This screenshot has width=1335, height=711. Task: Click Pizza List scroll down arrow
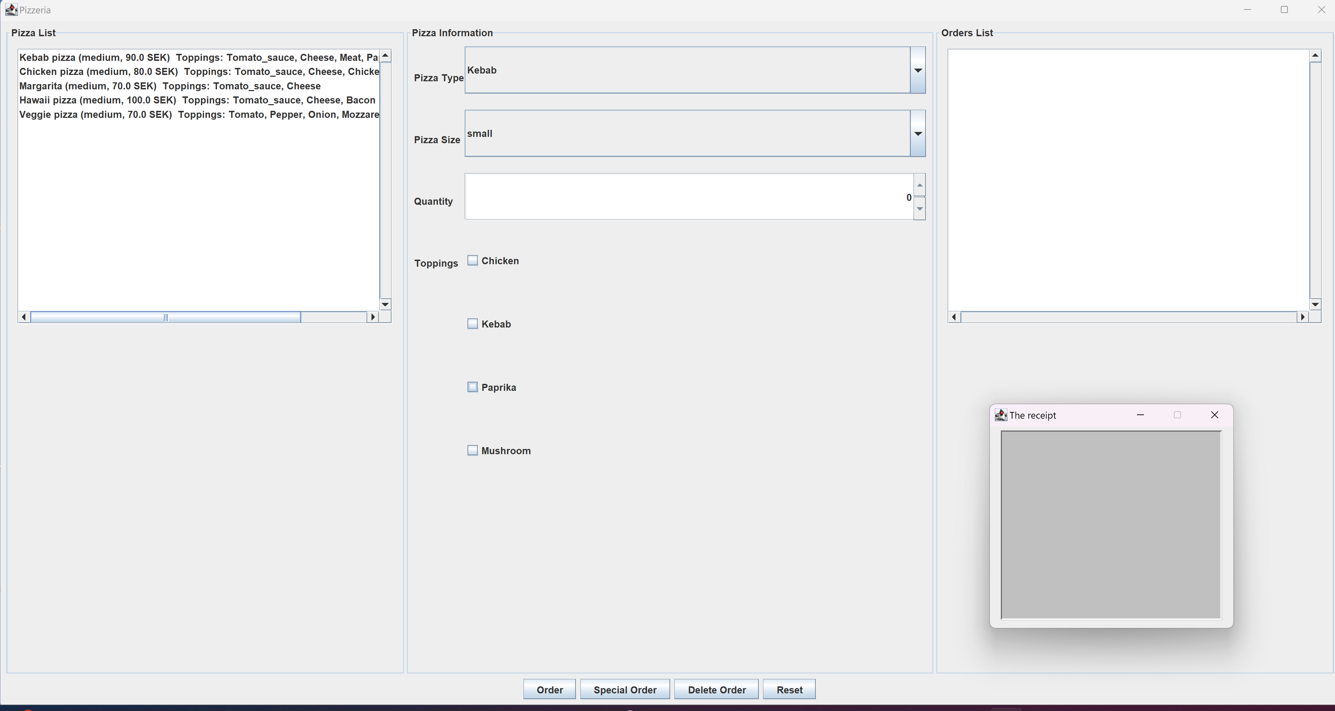[x=385, y=304]
